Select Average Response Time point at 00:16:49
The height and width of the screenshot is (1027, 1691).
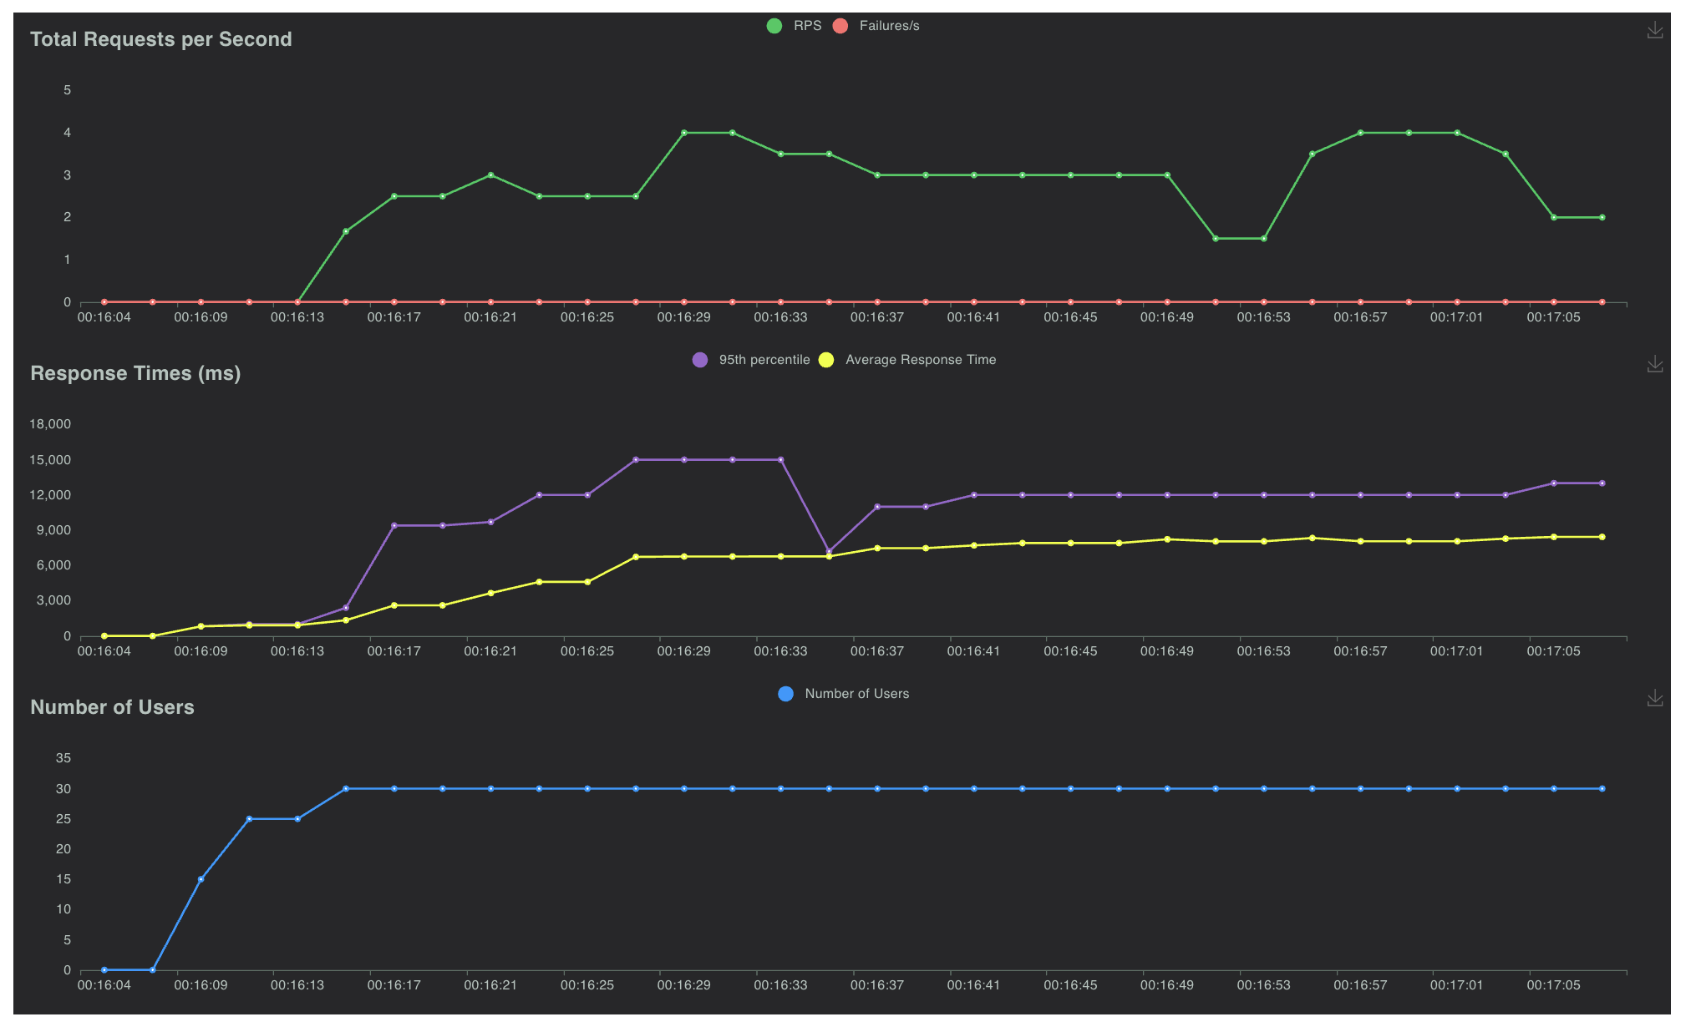click(1167, 539)
